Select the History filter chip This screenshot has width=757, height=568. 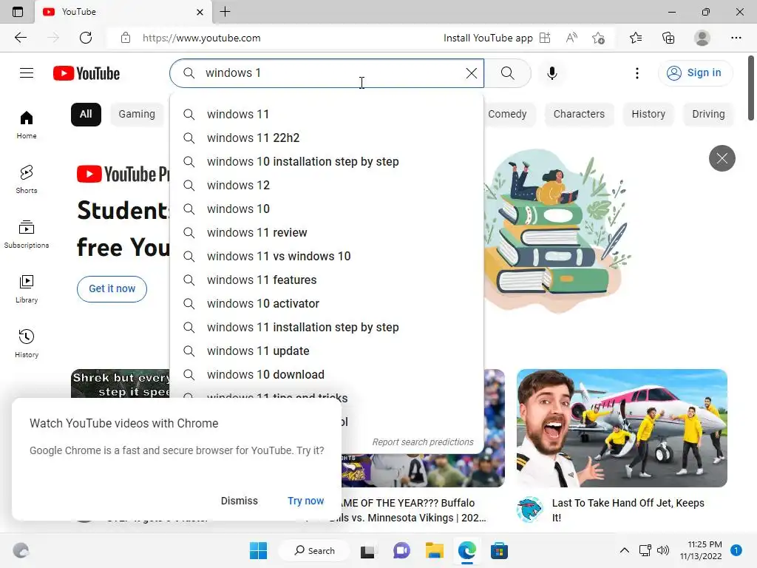coord(648,114)
